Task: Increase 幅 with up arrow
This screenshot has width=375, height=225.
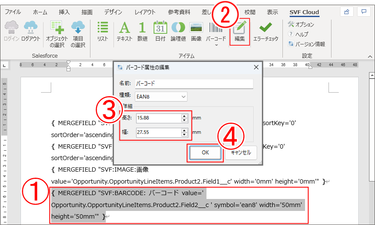Action: (x=184, y=130)
